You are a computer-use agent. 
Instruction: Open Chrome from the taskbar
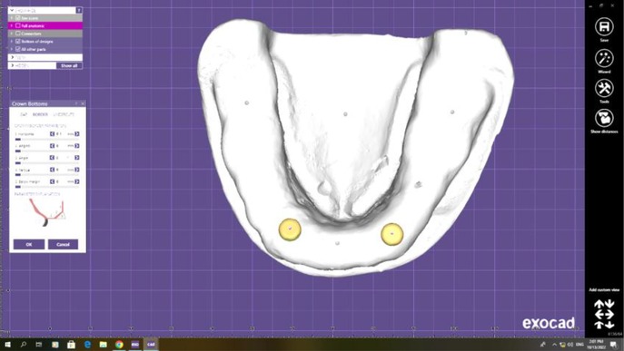tap(119, 345)
